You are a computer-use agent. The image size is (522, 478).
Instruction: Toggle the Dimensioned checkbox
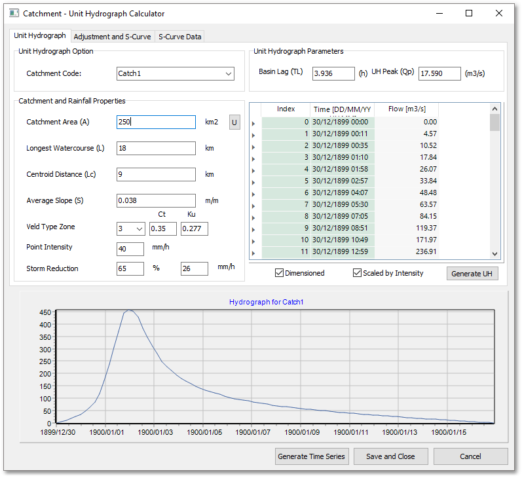[x=279, y=273]
